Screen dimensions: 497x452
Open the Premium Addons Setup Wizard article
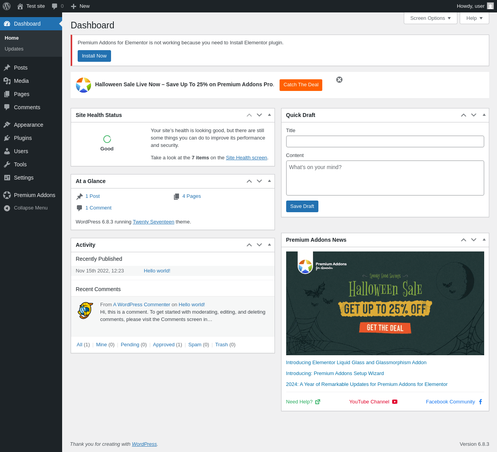pyautogui.click(x=335, y=373)
